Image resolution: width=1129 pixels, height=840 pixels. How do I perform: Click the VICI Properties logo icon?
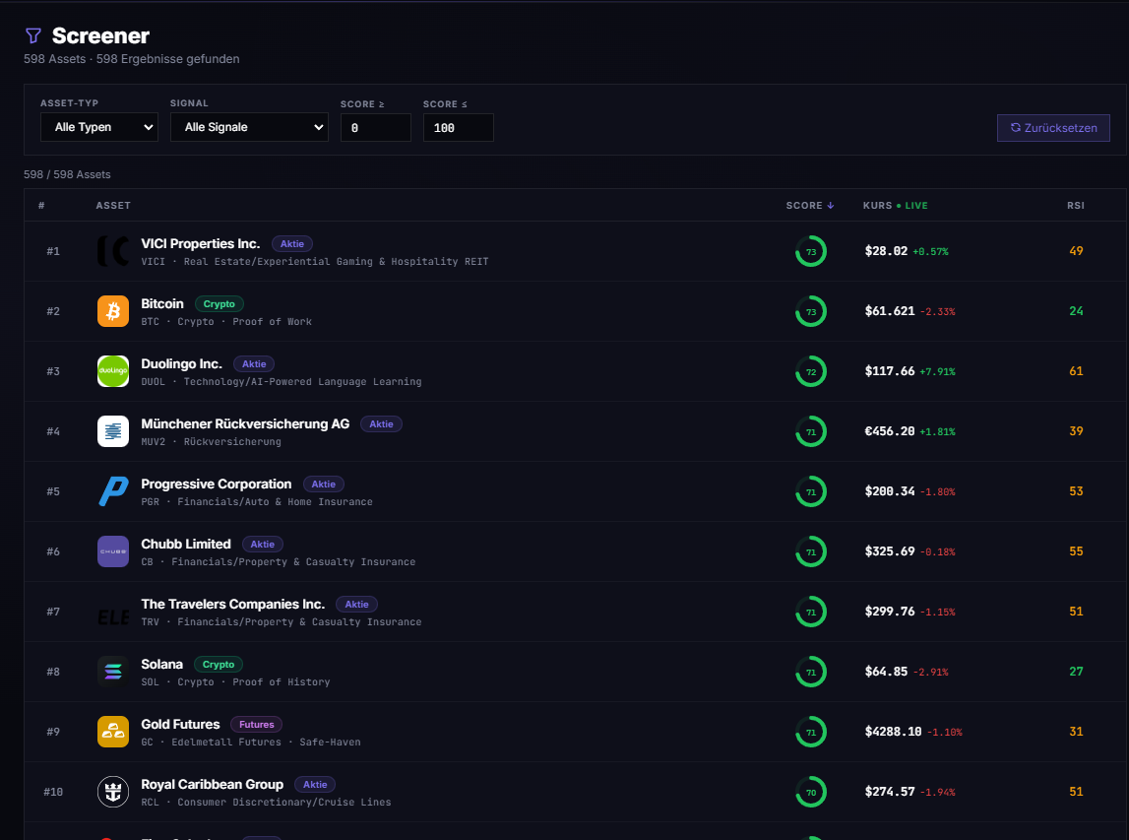point(113,251)
